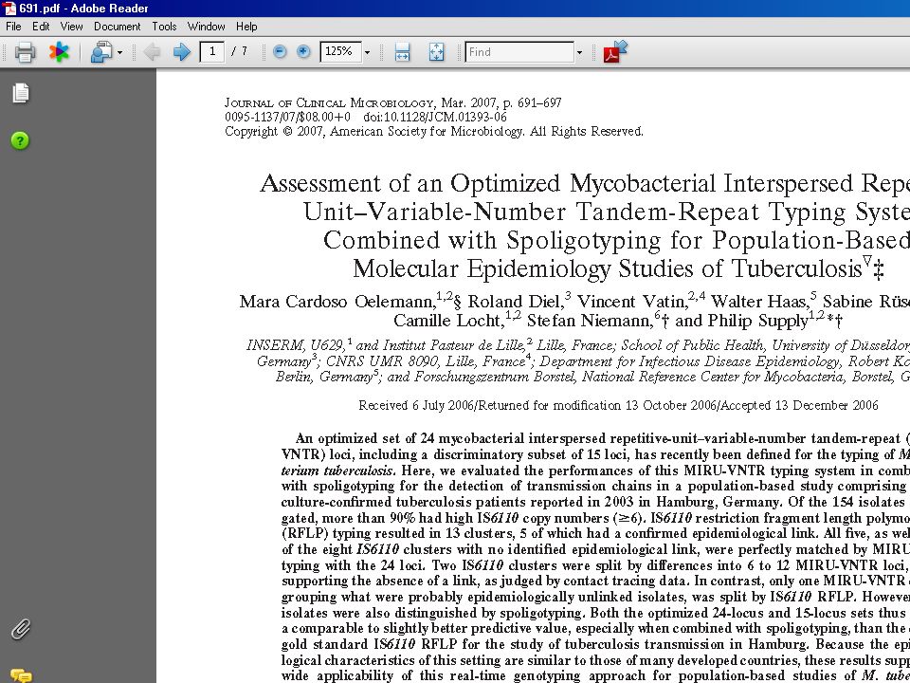
Task: Open the Find options dropdown arrow
Action: pyautogui.click(x=578, y=53)
